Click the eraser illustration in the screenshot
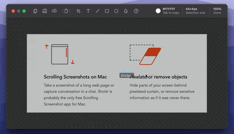The height and width of the screenshot is (134, 234). [x=150, y=56]
